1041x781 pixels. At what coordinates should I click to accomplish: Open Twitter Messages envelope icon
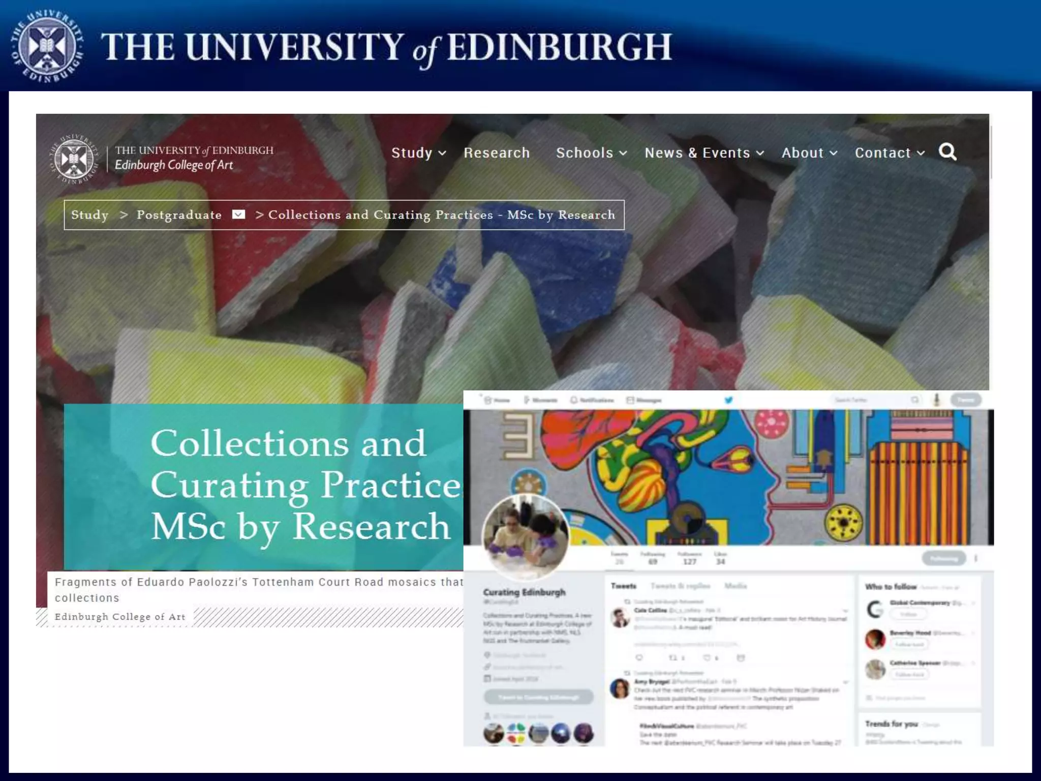[x=630, y=400]
